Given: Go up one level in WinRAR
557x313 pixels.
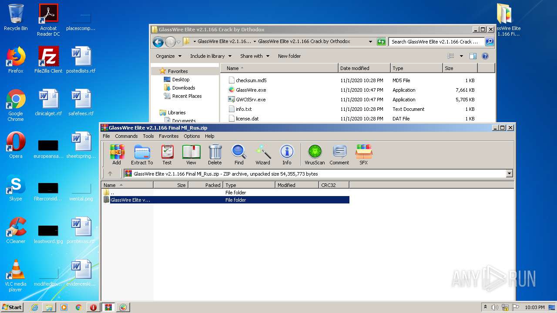Looking at the screenshot, I should tap(110, 173).
